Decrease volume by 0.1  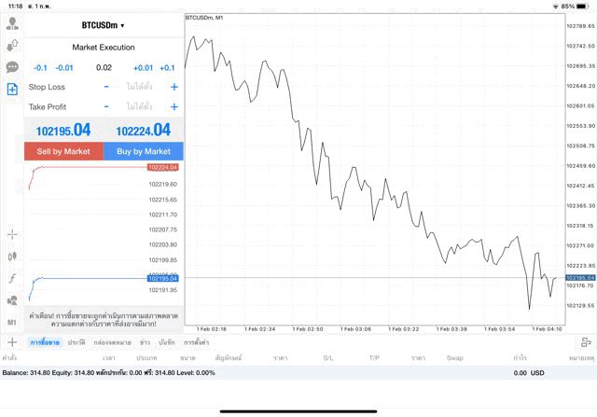pos(40,68)
